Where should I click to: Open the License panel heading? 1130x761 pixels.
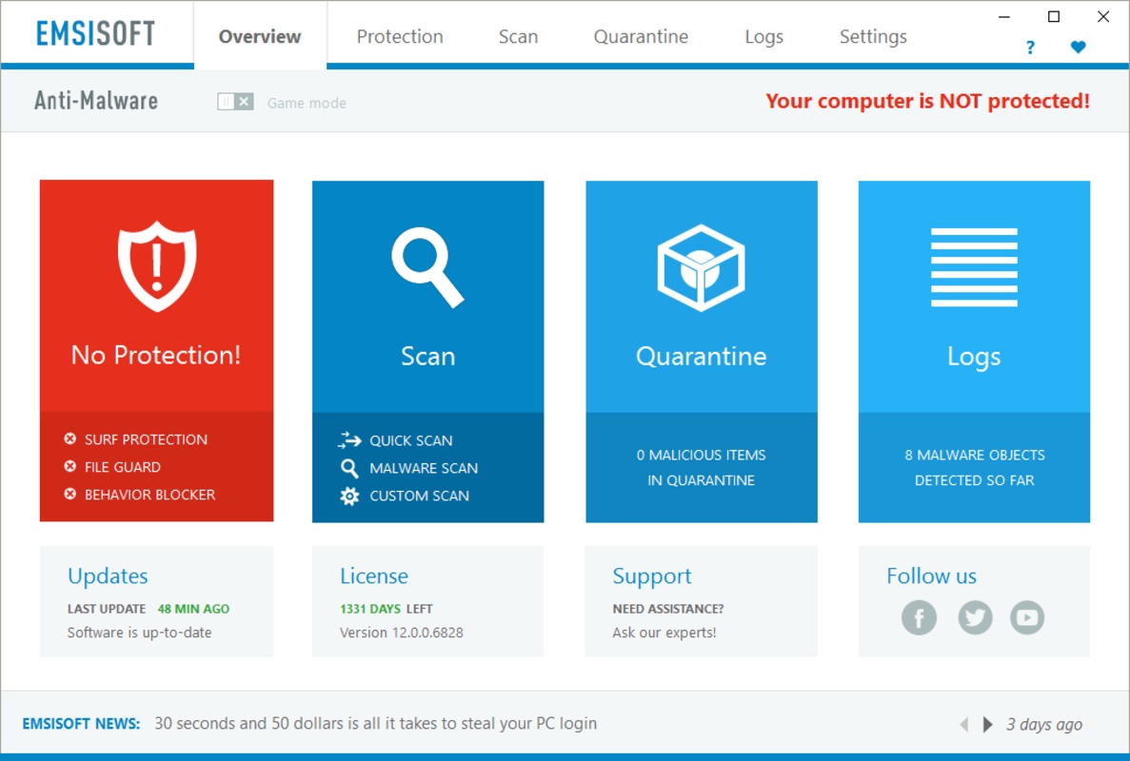[x=374, y=576]
